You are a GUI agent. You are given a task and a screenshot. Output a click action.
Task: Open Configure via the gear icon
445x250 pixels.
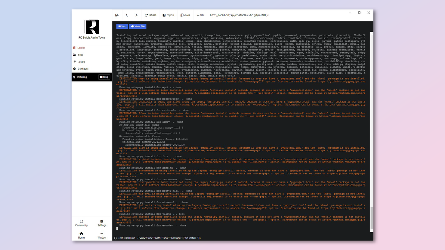[82, 69]
